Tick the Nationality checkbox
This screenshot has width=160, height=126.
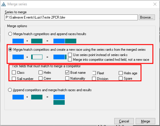(67, 78)
